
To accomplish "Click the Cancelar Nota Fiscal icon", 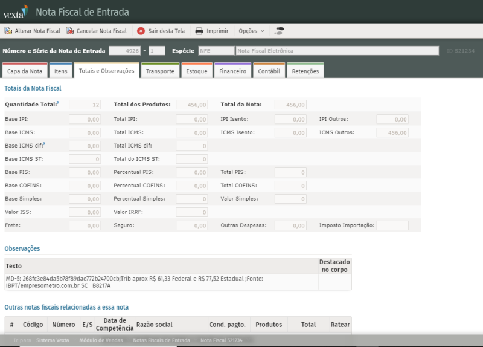I will (70, 31).
